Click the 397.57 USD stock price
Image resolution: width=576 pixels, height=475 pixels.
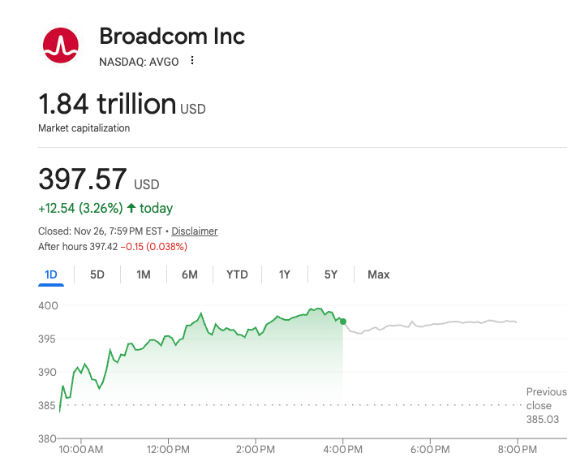[x=83, y=179]
